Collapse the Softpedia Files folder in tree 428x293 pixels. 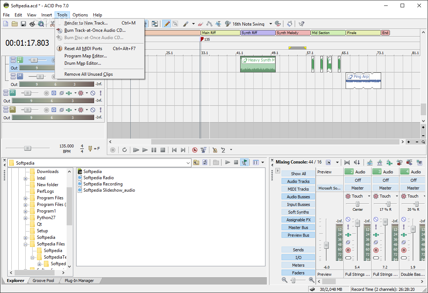25,244
